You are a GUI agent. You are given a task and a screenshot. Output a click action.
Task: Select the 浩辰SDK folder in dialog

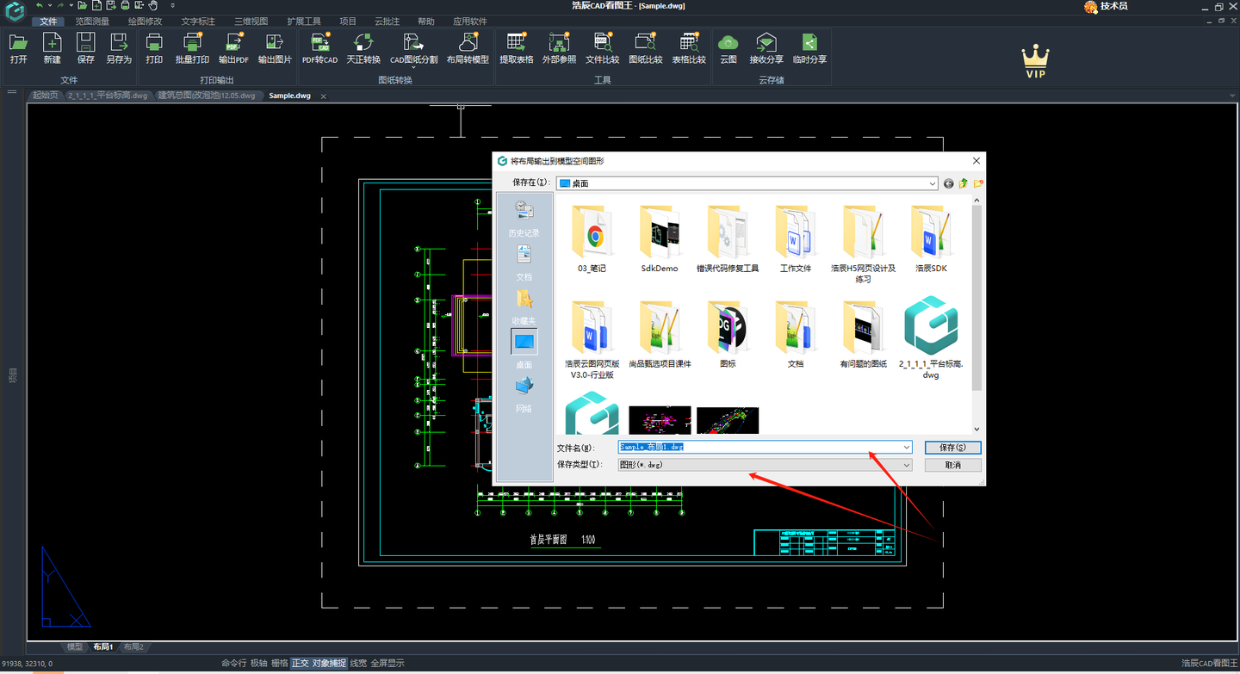931,239
